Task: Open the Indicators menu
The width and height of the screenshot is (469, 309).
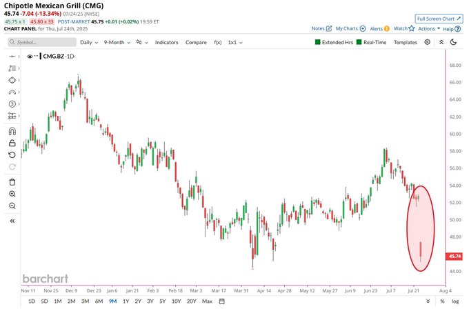Action: point(166,43)
